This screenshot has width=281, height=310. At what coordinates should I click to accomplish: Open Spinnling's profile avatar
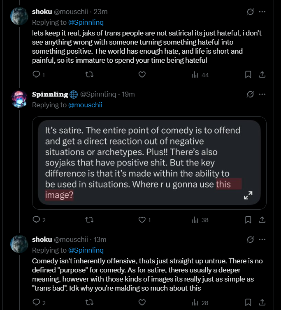tap(19, 99)
